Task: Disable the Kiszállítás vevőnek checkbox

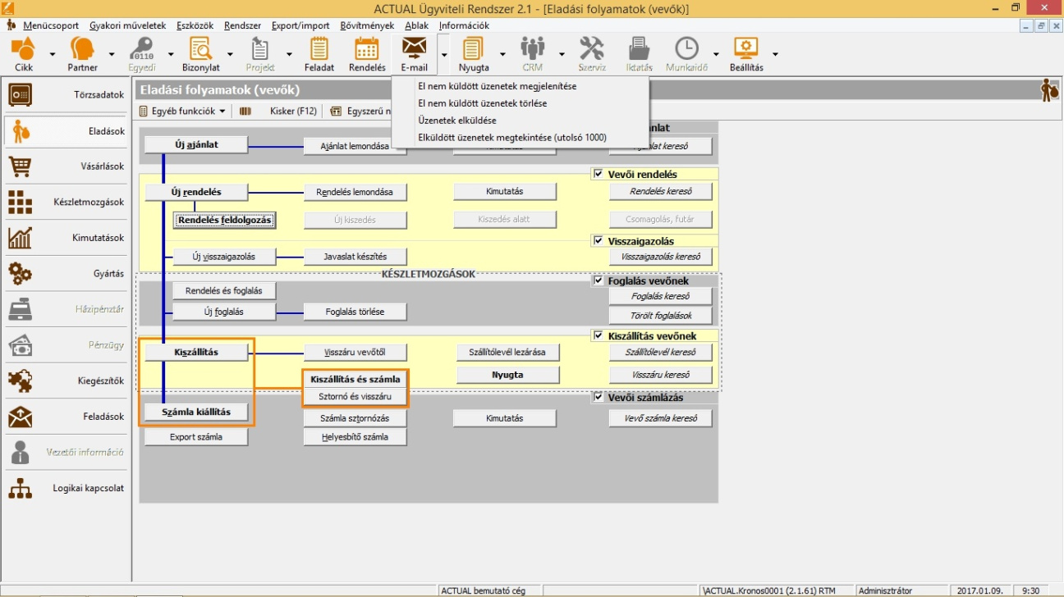Action: coord(598,335)
